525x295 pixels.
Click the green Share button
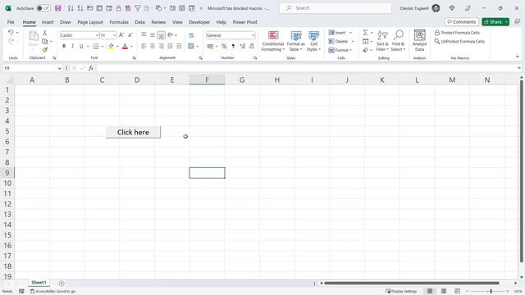click(493, 22)
